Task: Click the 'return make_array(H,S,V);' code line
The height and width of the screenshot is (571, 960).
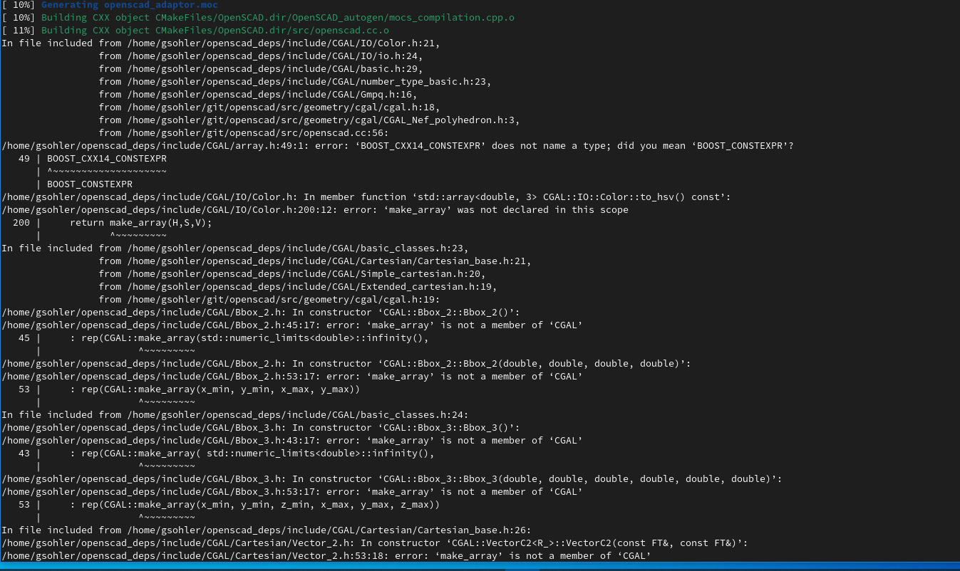Action: coord(140,223)
